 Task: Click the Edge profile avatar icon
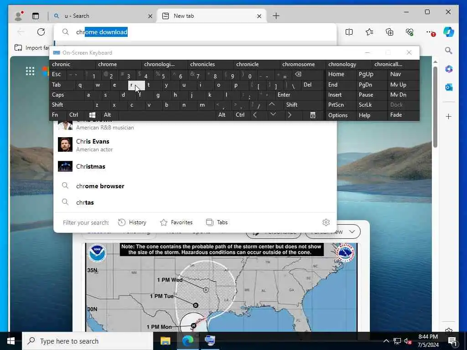(x=18, y=16)
